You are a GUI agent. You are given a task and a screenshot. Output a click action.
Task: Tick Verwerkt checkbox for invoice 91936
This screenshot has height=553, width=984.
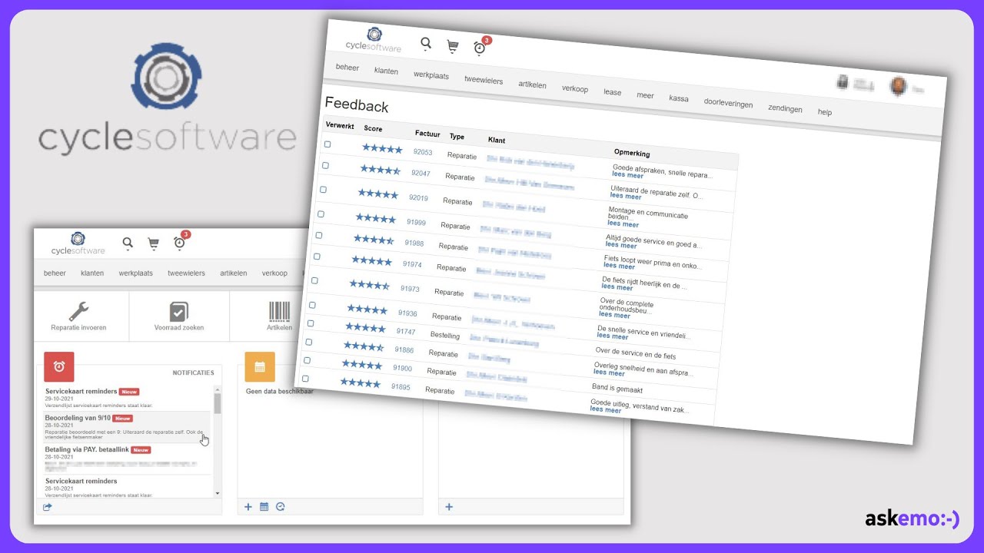(x=311, y=305)
